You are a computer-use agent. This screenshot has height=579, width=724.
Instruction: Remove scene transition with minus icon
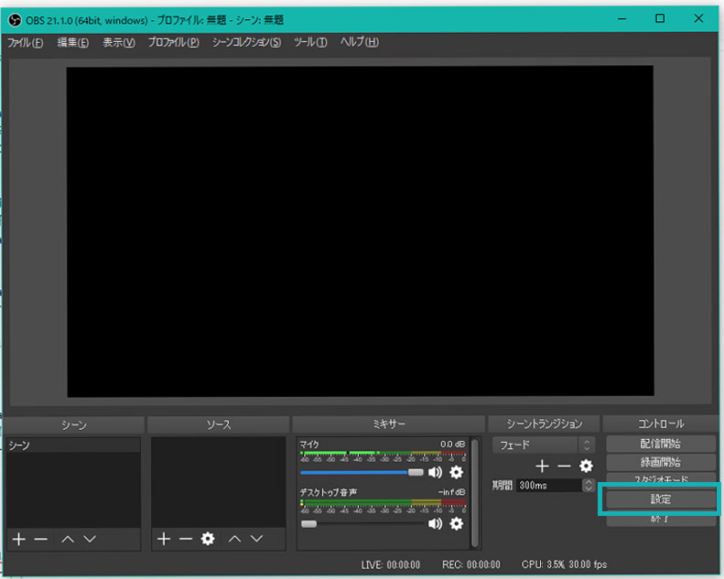(x=564, y=466)
